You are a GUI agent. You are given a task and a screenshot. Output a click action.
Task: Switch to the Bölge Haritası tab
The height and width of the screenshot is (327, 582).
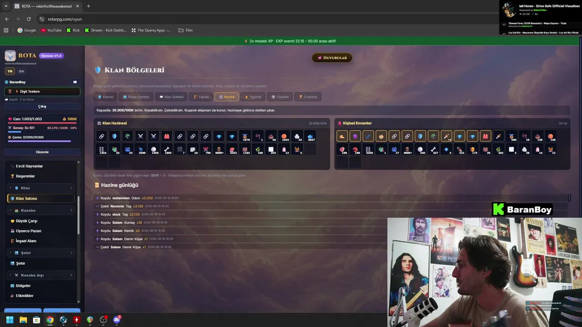136,97
